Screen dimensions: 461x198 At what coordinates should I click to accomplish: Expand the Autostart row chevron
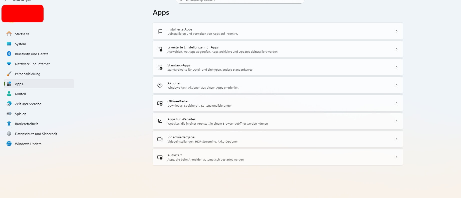(x=397, y=157)
